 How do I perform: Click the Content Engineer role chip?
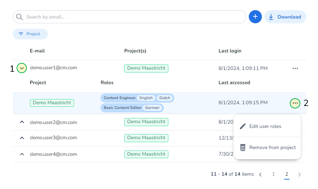tap(120, 98)
